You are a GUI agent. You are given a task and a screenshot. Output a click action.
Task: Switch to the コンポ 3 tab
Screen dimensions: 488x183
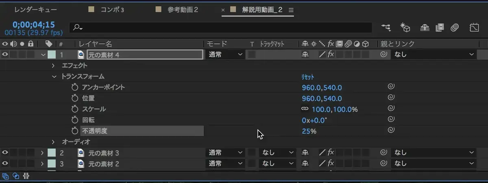click(112, 10)
